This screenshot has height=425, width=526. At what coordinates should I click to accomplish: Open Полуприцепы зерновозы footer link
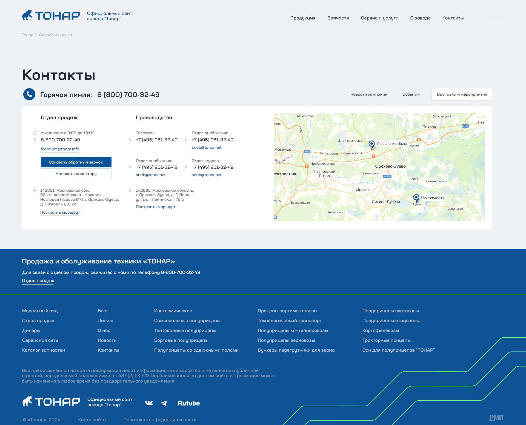(x=286, y=340)
